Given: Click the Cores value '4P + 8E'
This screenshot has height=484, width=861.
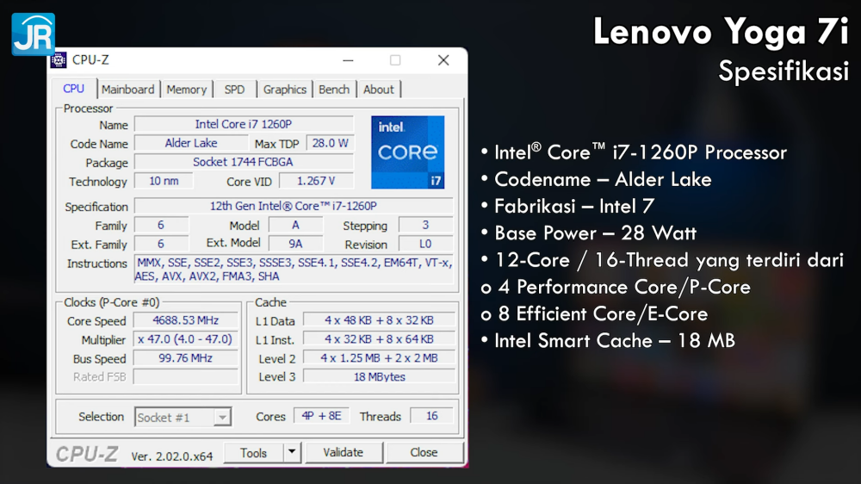Looking at the screenshot, I should (x=321, y=416).
